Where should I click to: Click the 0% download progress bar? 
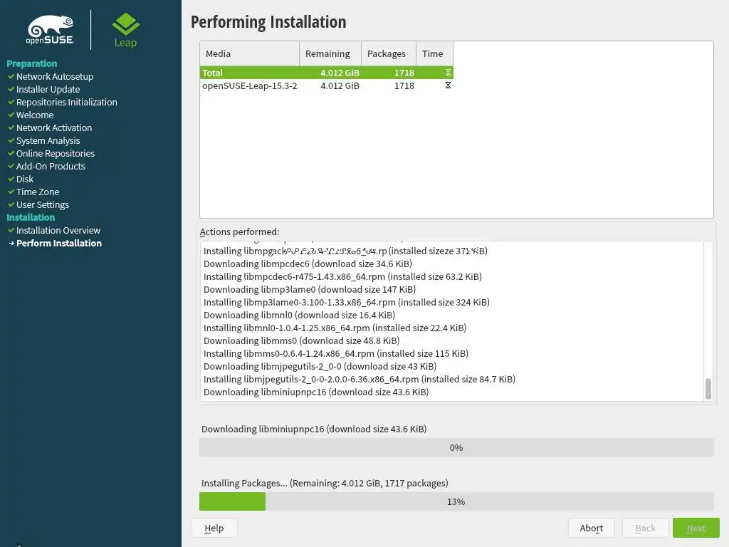click(456, 447)
